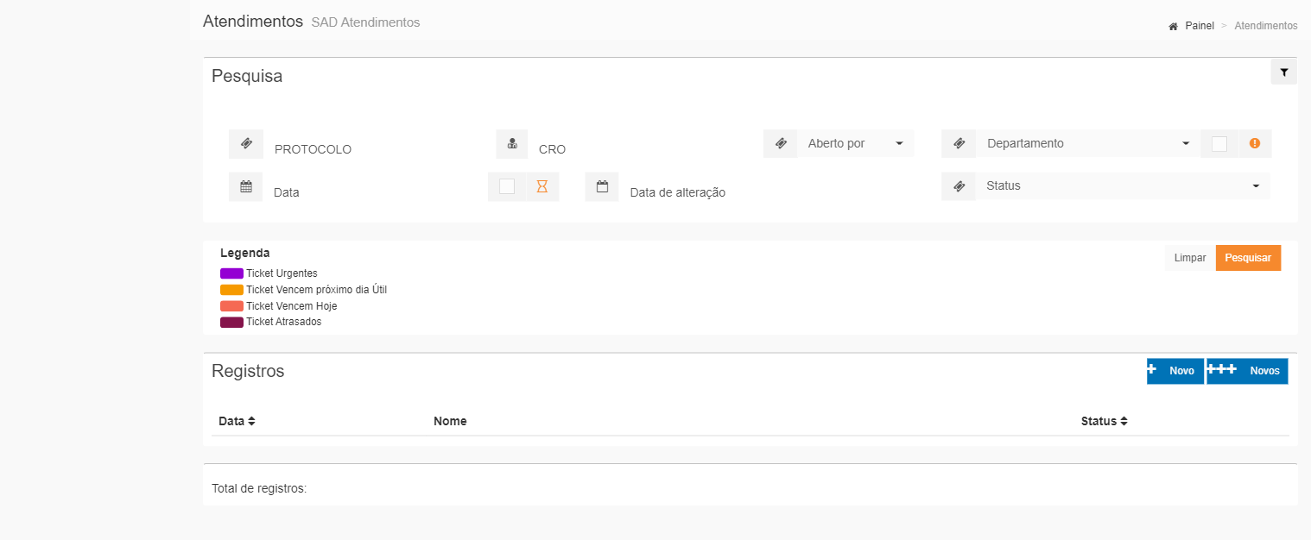Image resolution: width=1311 pixels, height=540 pixels.
Task: Click the home icon next to Painel
Action: click(x=1173, y=27)
